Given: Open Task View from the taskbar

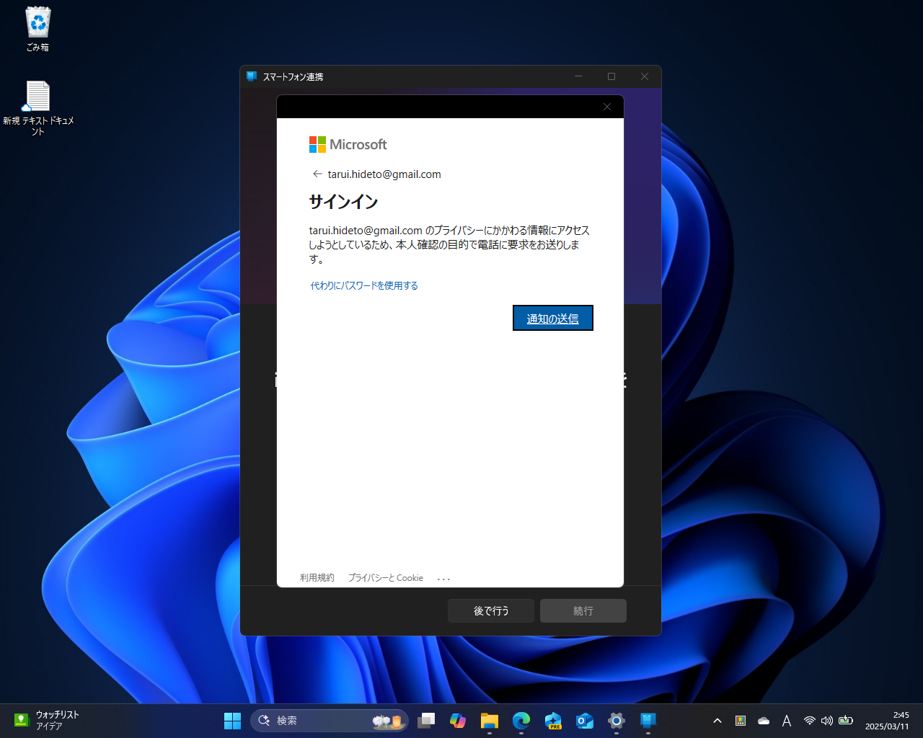Looking at the screenshot, I should [426, 720].
